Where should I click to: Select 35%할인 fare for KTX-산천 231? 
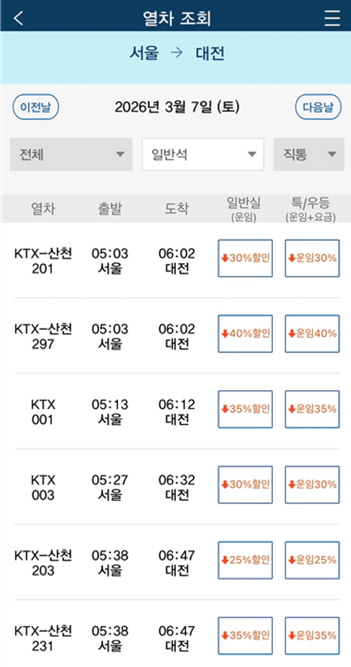tap(245, 636)
